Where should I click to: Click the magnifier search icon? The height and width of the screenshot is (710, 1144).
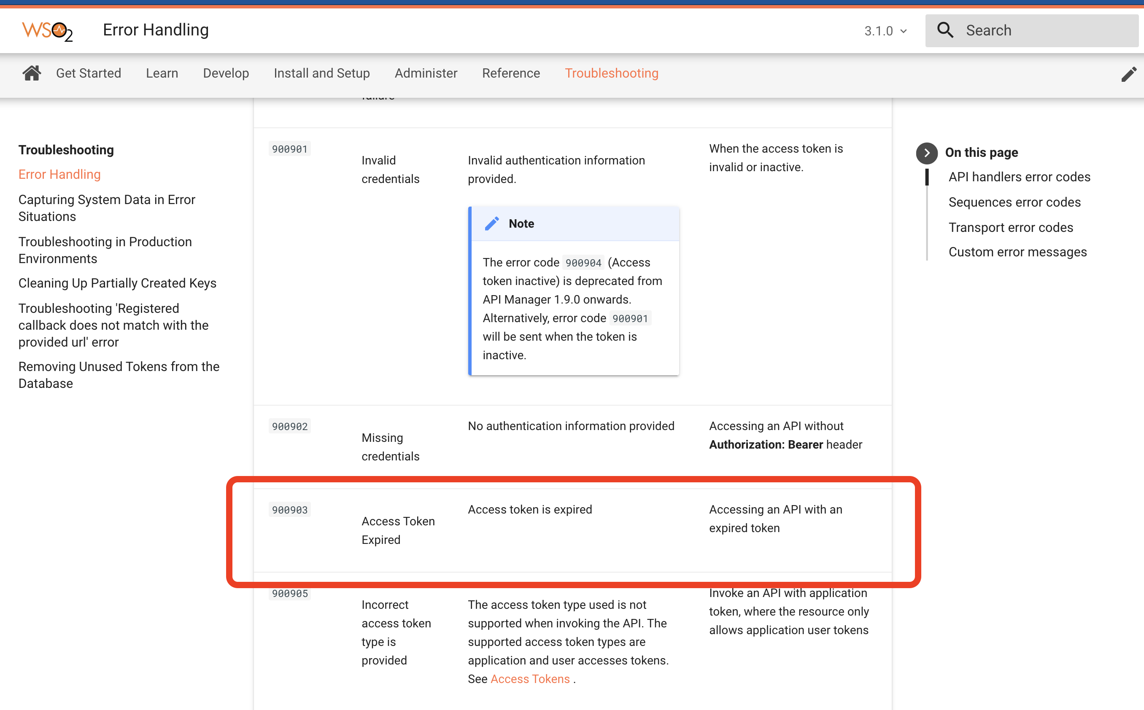[x=945, y=30]
